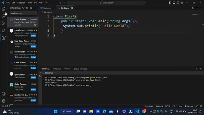Split the editor to the right

[x=197, y=8]
